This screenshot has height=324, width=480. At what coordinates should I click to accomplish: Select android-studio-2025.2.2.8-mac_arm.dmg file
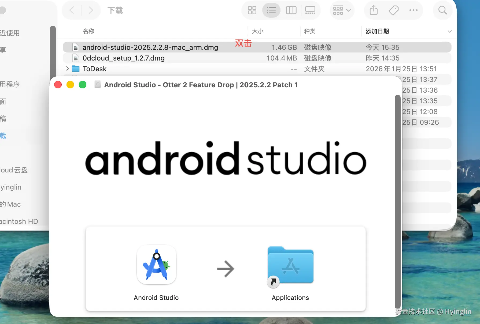257,47
